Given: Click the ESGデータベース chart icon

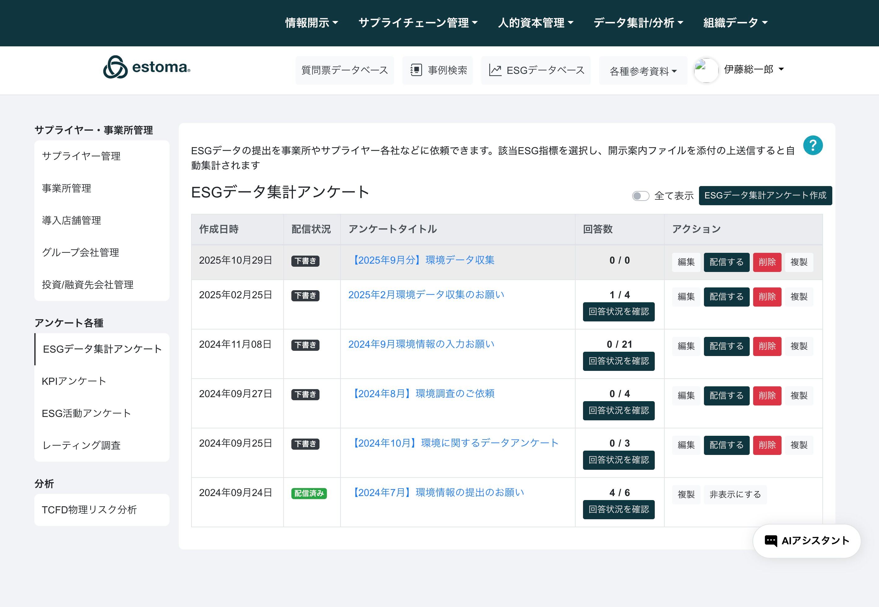Looking at the screenshot, I should (x=495, y=70).
